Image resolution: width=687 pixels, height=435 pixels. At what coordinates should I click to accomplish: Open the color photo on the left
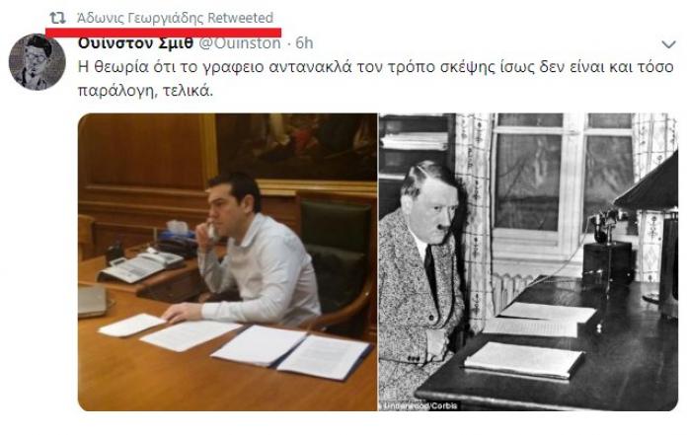coord(227,261)
